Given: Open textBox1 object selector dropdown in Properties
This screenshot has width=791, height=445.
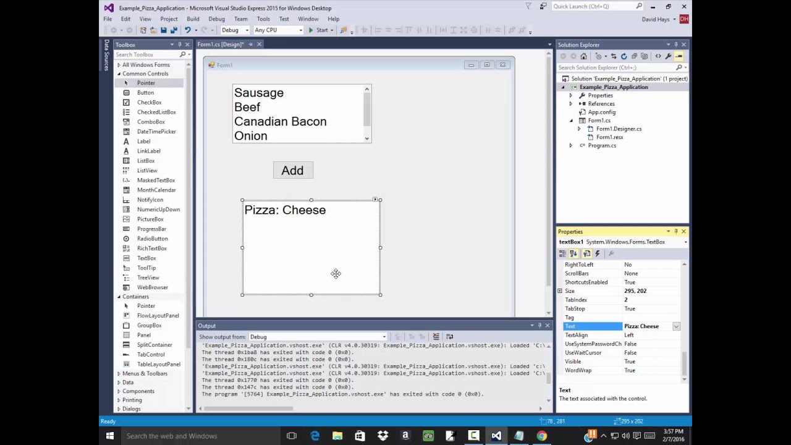Looking at the screenshot, I should coord(685,242).
